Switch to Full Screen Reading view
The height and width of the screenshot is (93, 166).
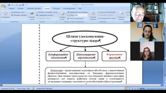click(129, 88)
